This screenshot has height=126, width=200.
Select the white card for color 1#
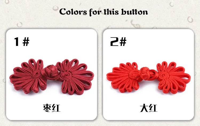pyautogui.click(x=51, y=74)
